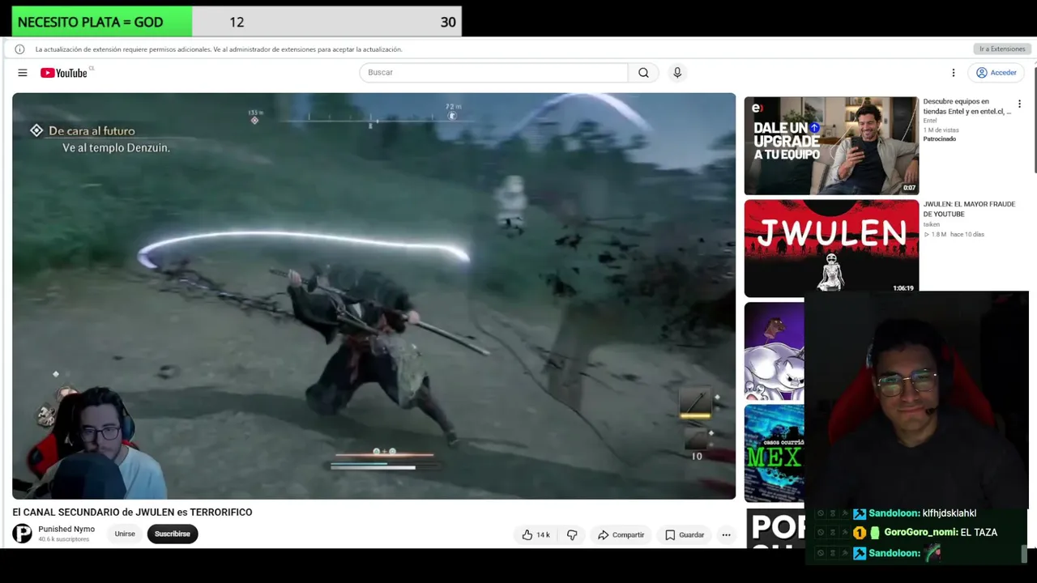Focus the Buscar search field
Screen dimensions: 1037x583
coord(493,73)
